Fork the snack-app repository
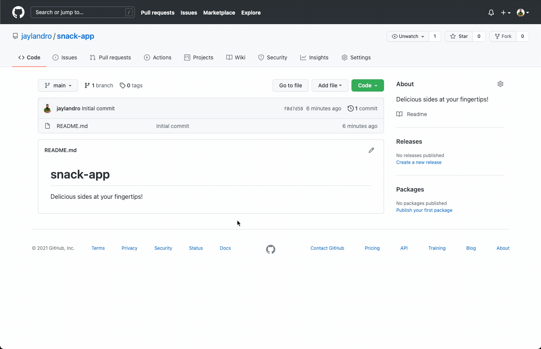The height and width of the screenshot is (349, 541). tap(503, 36)
